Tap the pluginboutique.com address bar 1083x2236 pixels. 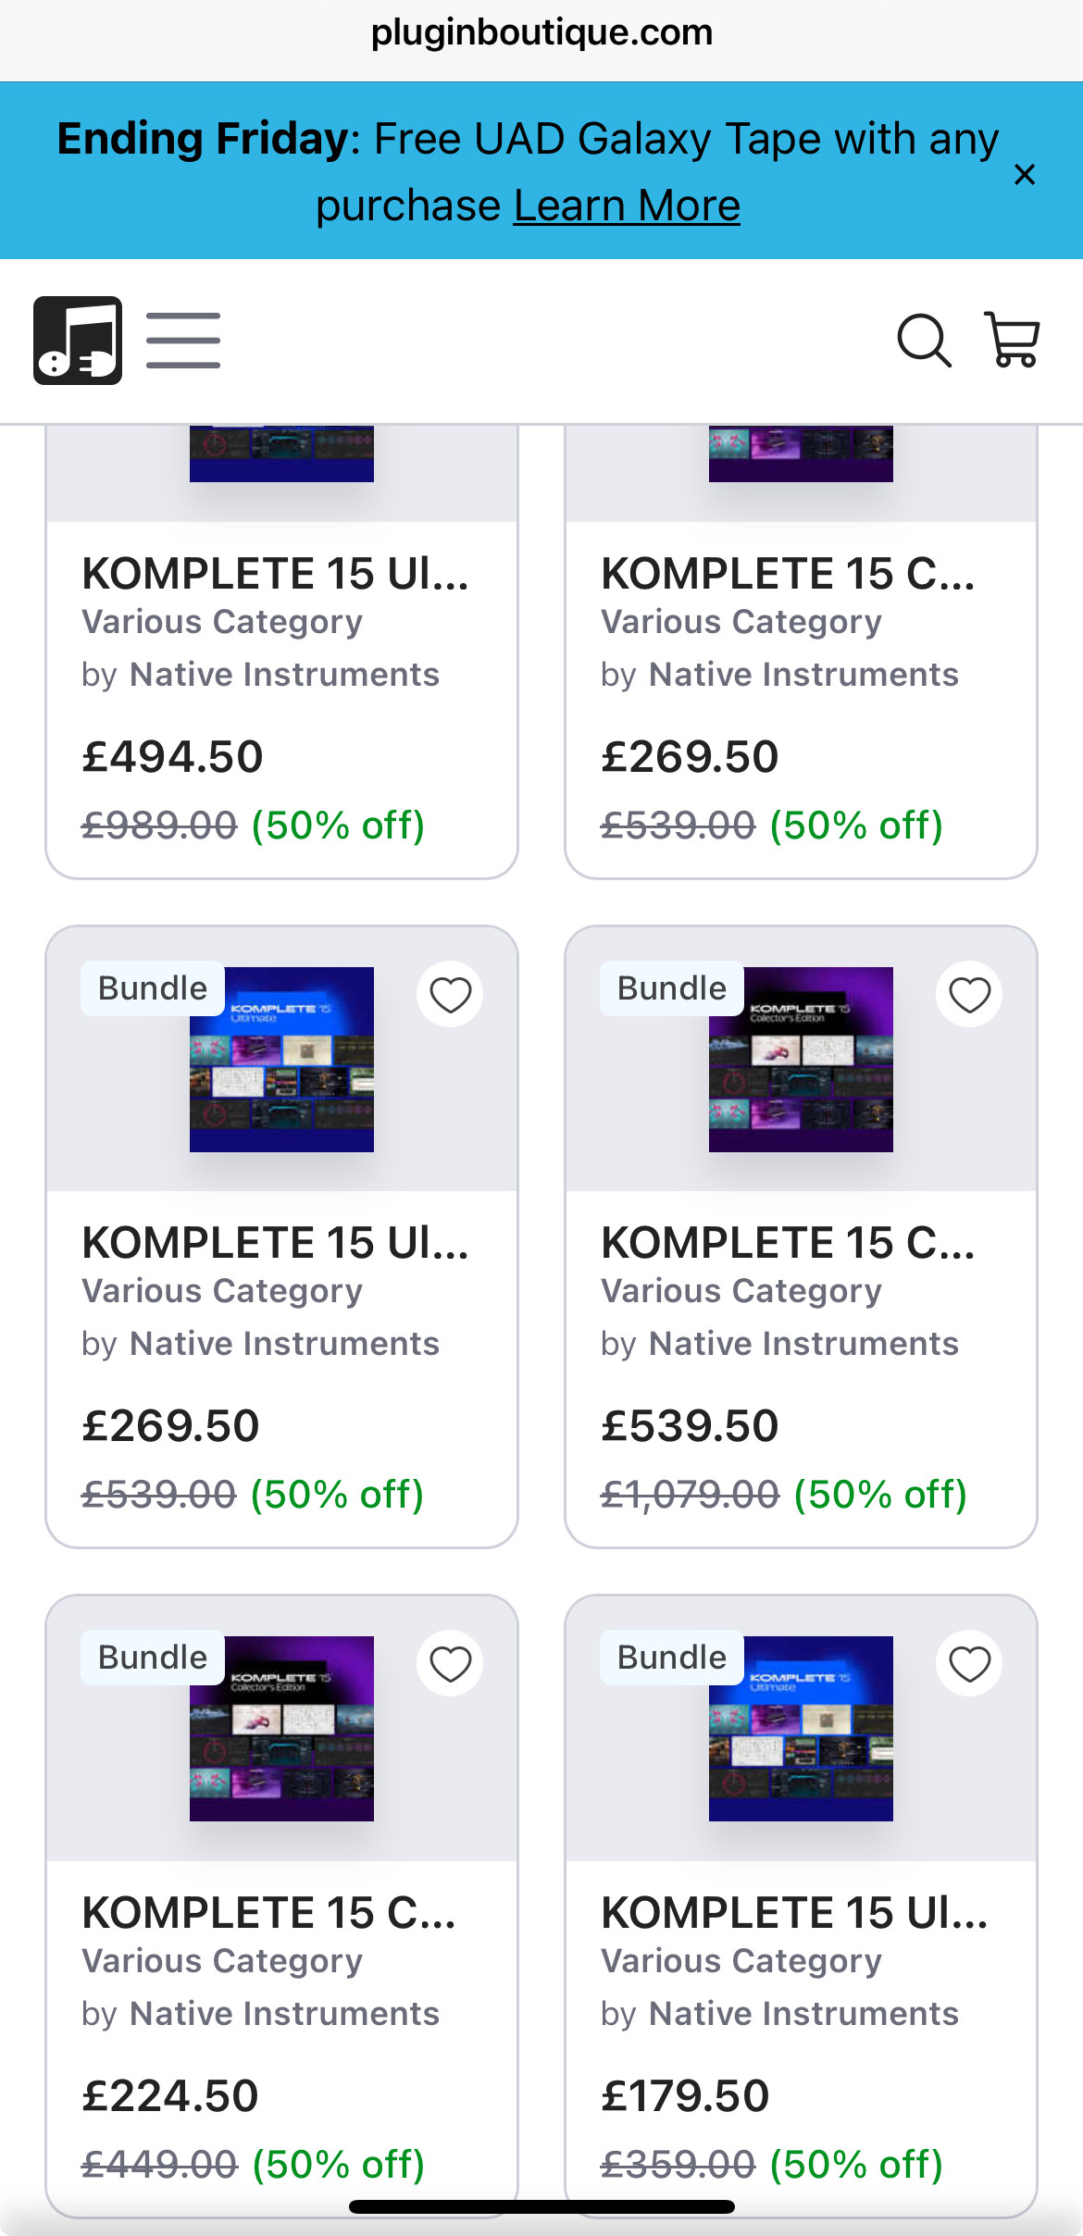point(541,33)
